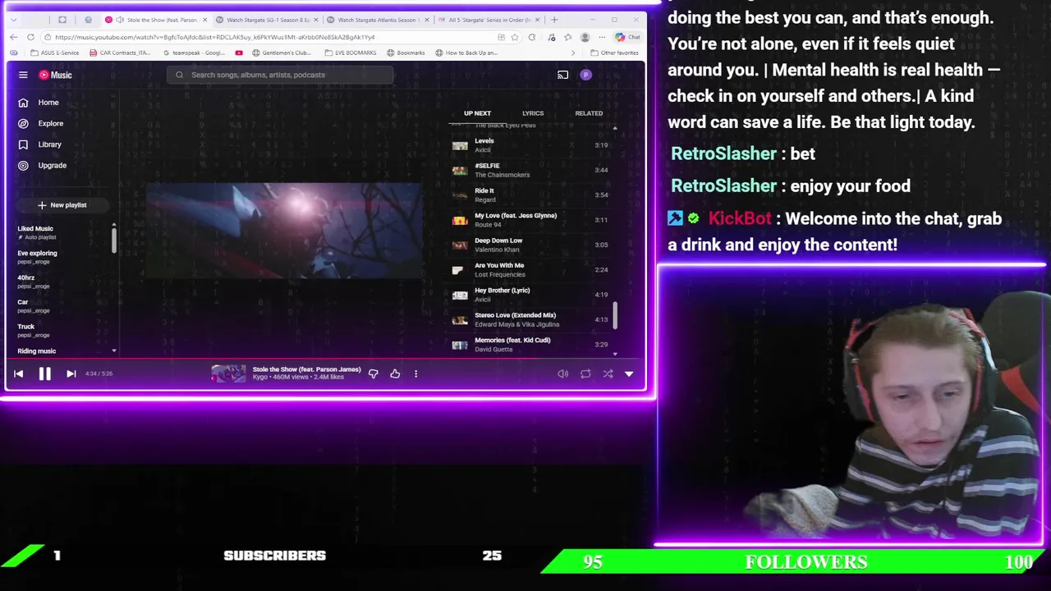Open the Cast to device icon
The height and width of the screenshot is (591, 1051).
click(562, 75)
